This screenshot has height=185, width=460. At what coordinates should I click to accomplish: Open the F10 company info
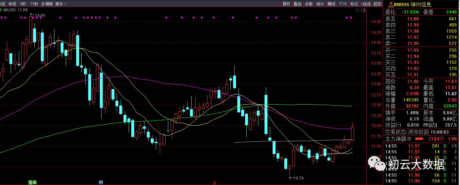pos(343,4)
